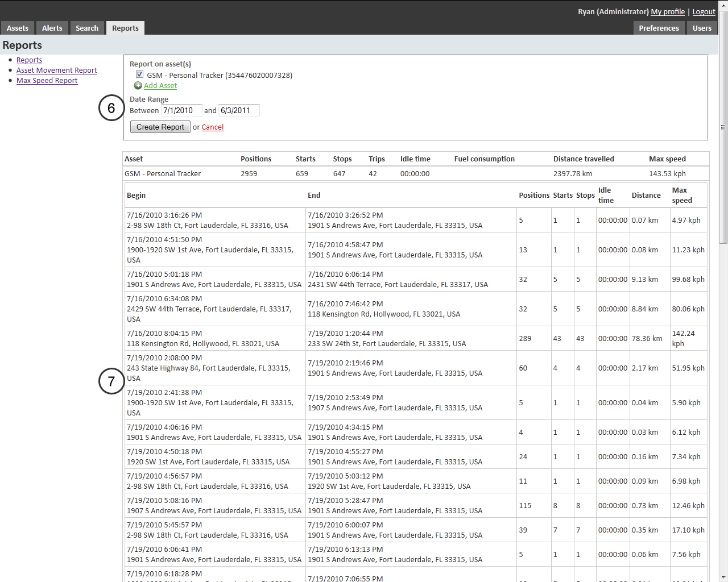Screen dimensions: 728x582
Task: Select the Reports tab
Action: coord(125,27)
